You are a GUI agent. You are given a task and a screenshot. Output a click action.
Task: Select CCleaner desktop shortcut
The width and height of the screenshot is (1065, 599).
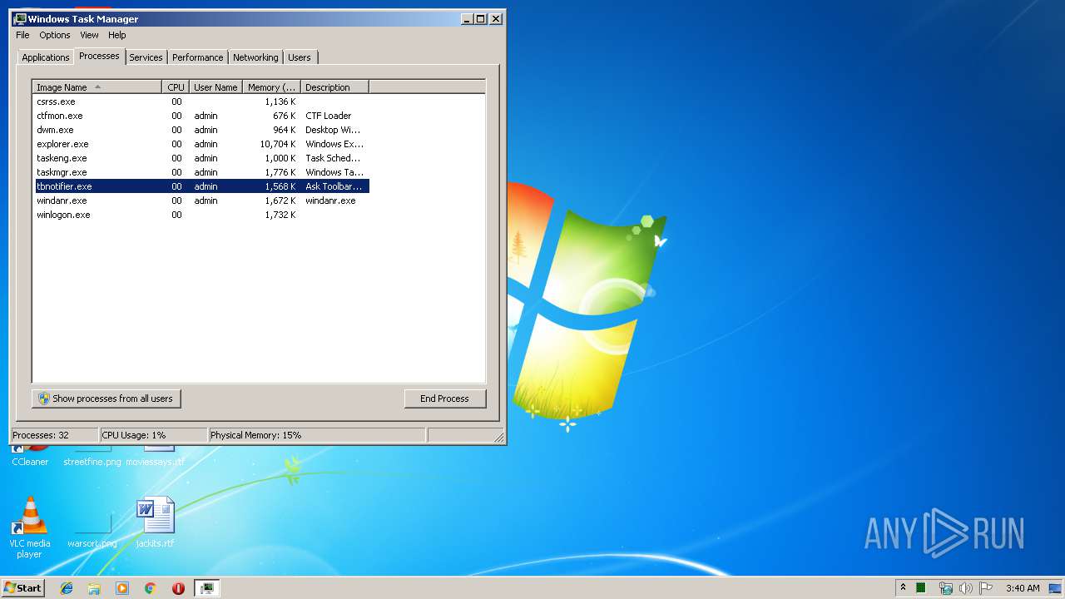[30, 456]
